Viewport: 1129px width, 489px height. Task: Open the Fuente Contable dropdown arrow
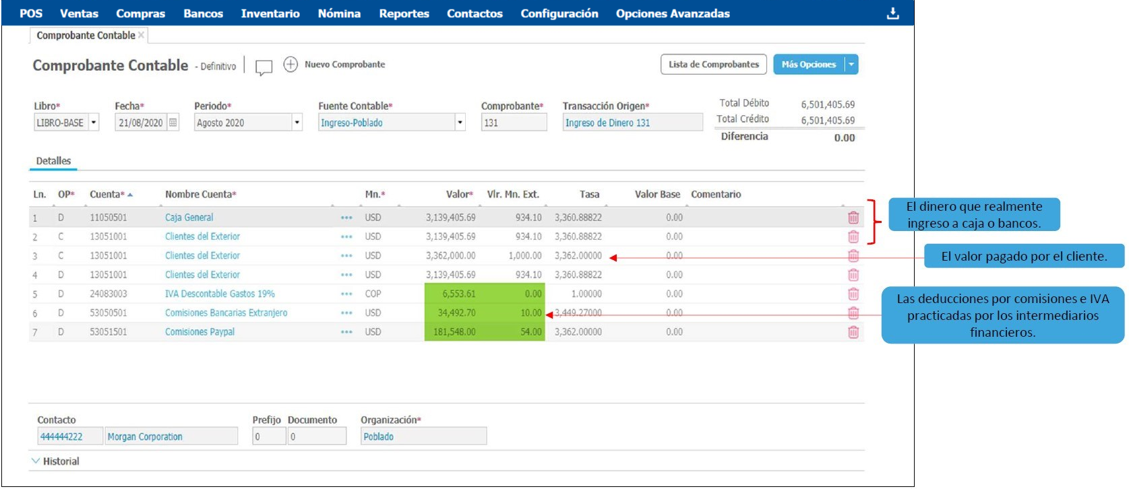460,123
